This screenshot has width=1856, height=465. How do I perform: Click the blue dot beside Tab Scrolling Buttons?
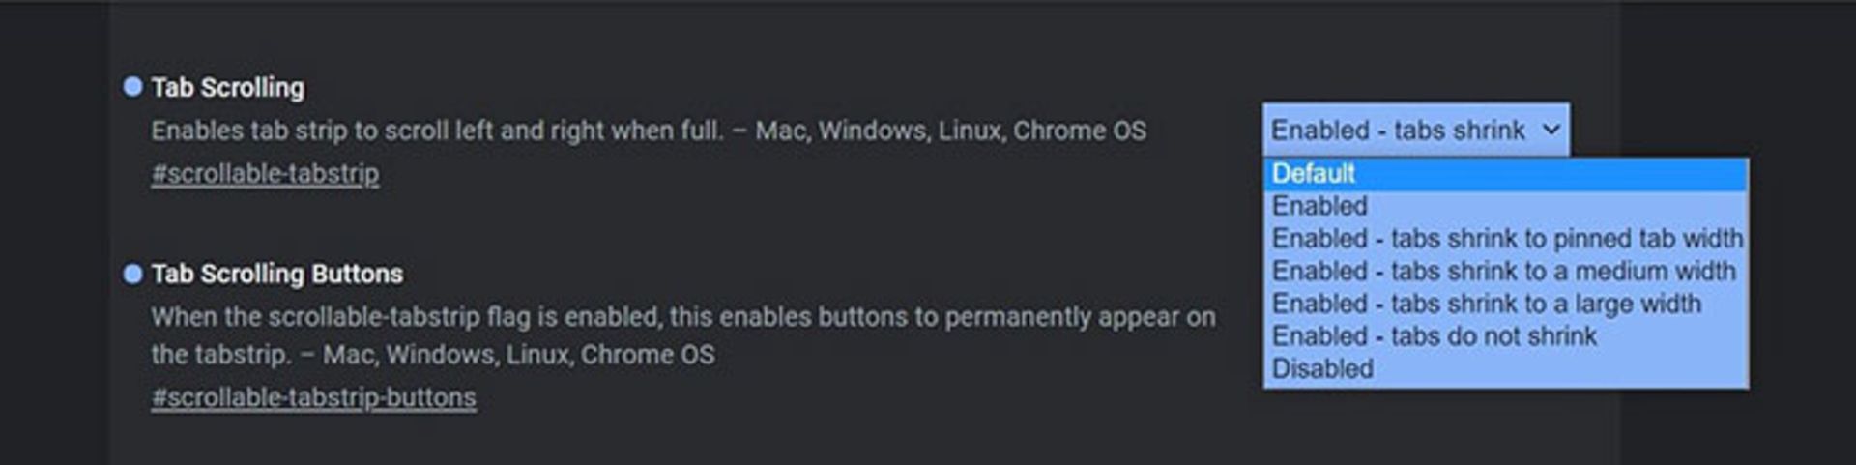pyautogui.click(x=132, y=274)
